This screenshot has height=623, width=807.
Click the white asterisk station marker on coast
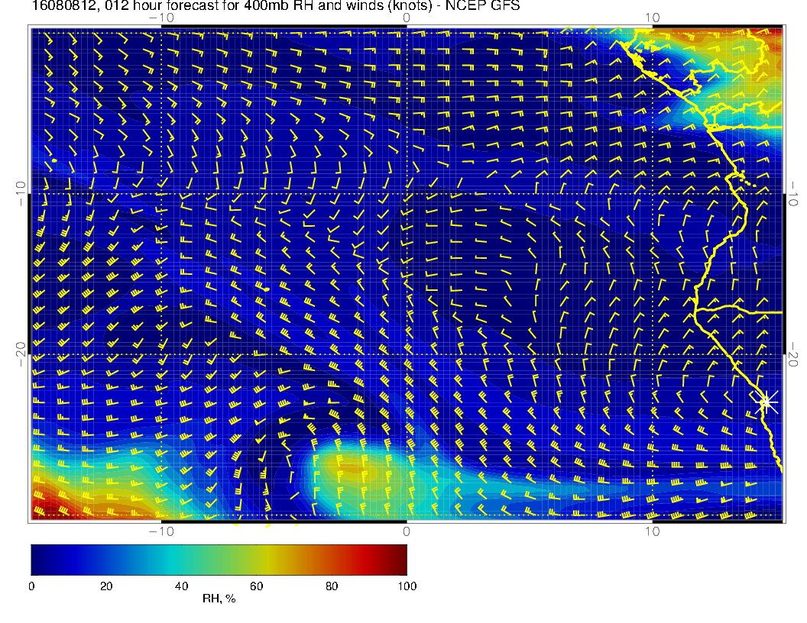[x=766, y=401]
